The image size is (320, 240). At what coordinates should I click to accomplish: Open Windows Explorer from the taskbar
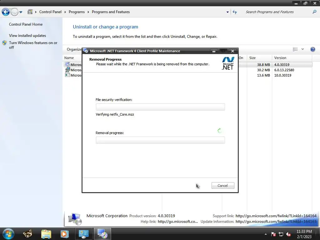[x=46, y=234]
